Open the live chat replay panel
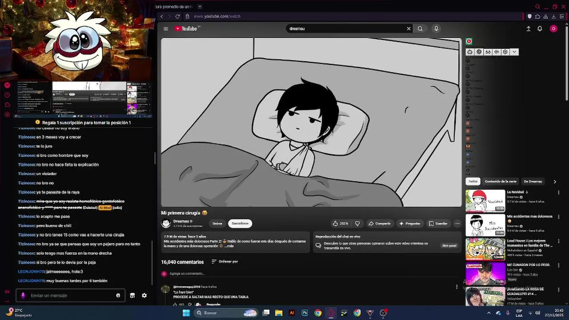The height and width of the screenshot is (320, 569). point(449,245)
